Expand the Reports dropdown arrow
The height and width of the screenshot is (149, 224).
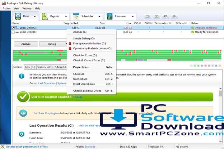(66, 16)
